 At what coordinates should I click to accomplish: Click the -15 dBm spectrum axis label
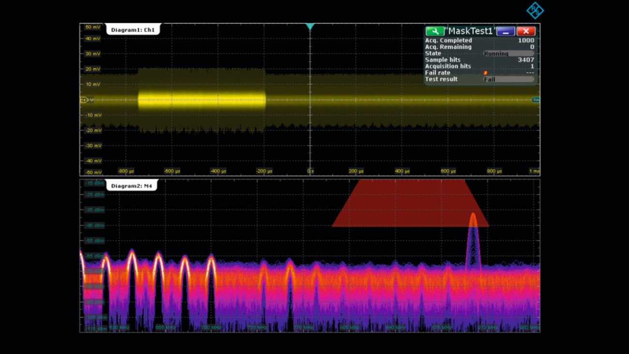94,183
